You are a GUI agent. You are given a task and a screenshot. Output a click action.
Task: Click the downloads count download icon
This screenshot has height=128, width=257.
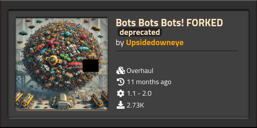click(x=121, y=105)
